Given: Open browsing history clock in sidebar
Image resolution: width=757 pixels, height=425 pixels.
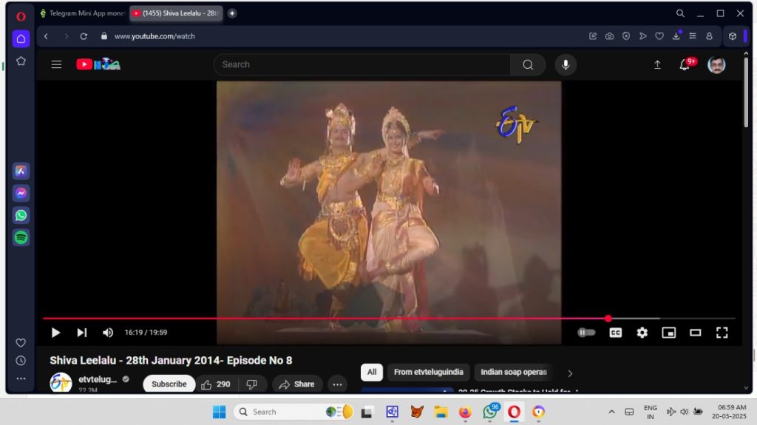Looking at the screenshot, I should (21, 361).
